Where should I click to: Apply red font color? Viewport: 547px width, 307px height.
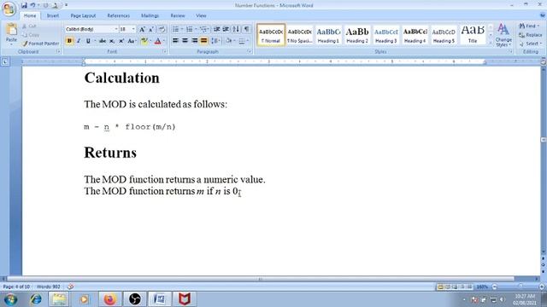[x=157, y=41]
